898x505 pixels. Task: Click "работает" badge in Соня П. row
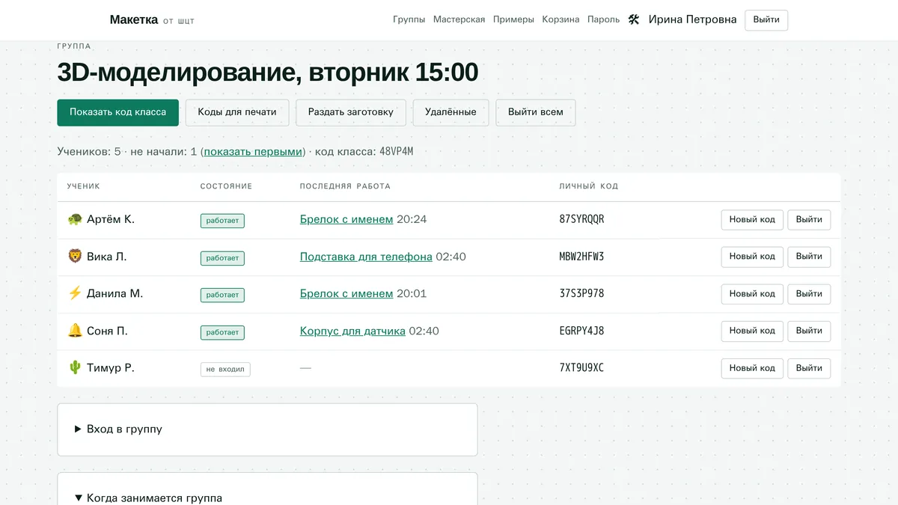pos(222,332)
